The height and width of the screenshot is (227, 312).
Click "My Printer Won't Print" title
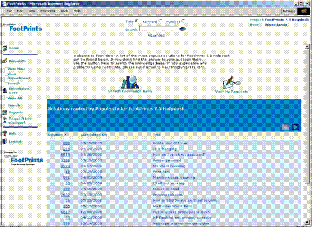point(172,206)
